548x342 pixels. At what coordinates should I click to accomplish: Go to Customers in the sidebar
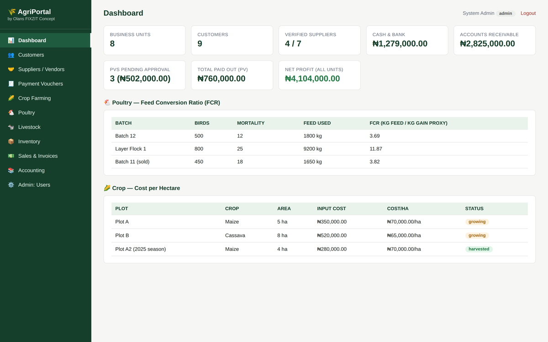pyautogui.click(x=46, y=55)
